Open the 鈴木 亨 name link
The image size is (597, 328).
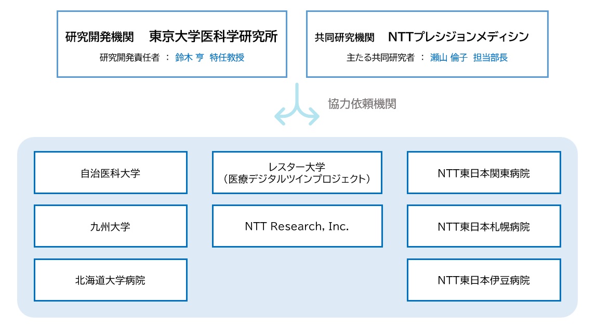click(x=189, y=58)
